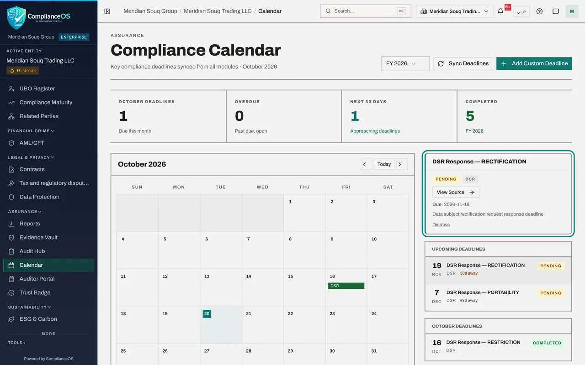The width and height of the screenshot is (585, 365).
Task: Switch language to Arabic
Action: [521, 11]
